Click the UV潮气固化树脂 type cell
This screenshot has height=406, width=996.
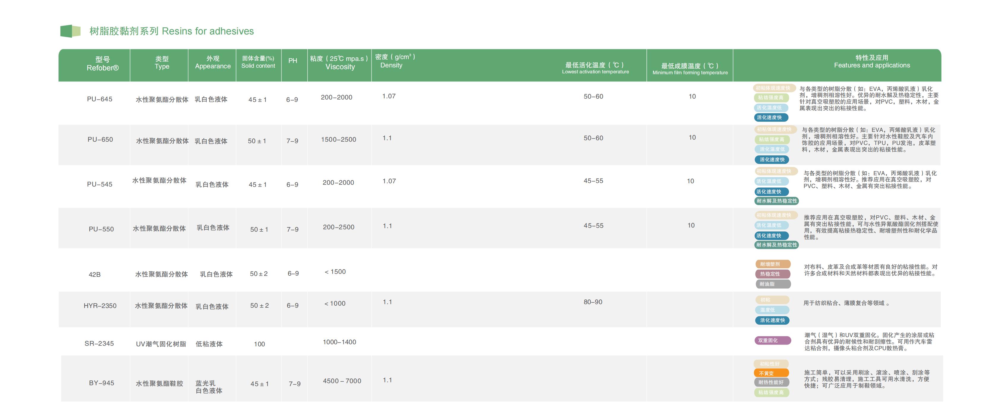pyautogui.click(x=161, y=344)
